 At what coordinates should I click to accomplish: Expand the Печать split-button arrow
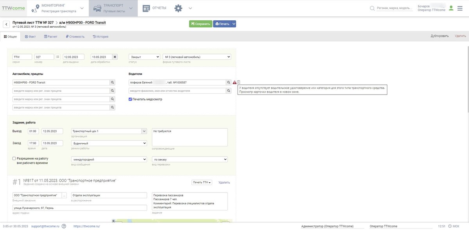click(234, 24)
